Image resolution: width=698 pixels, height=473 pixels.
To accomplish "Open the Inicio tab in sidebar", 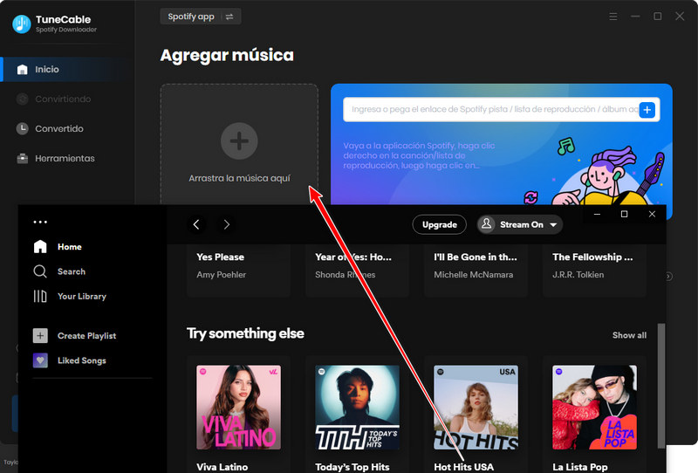I will [x=47, y=69].
